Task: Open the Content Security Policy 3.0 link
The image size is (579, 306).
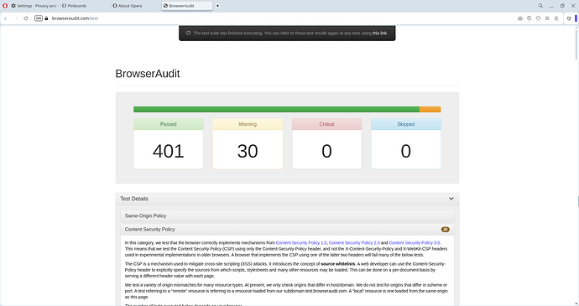Action: pos(415,243)
